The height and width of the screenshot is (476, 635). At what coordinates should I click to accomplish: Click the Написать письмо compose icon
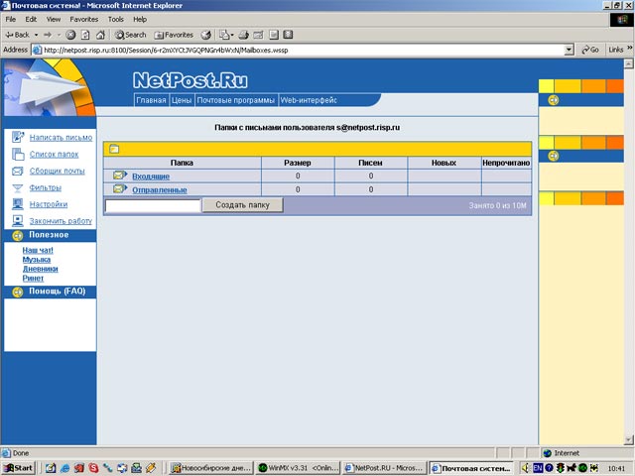(x=18, y=137)
